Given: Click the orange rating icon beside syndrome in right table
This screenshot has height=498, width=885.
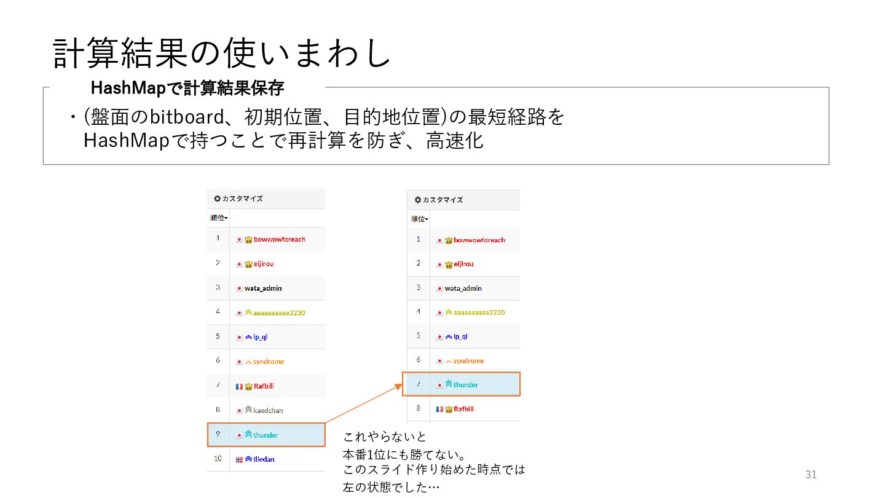Looking at the screenshot, I should [449, 362].
